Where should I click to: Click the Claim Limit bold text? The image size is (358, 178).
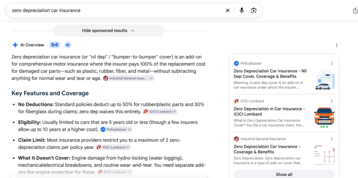32,140
